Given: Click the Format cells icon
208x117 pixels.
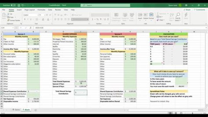Looking at the screenshot, I should (x=152, y=15).
